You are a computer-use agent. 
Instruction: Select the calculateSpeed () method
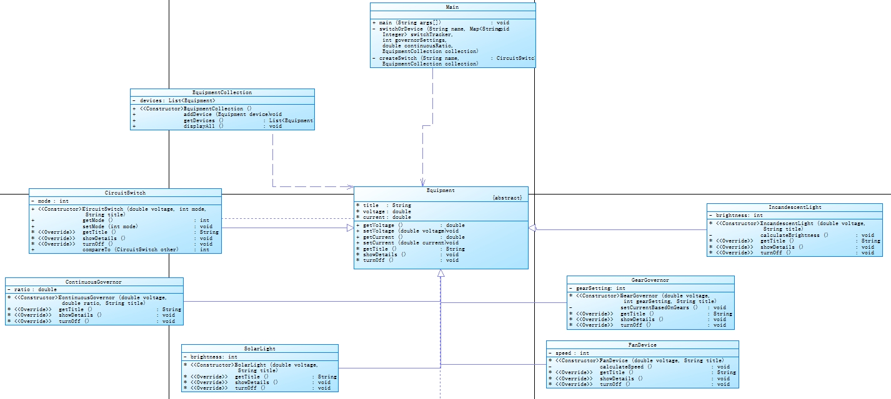pos(639,367)
